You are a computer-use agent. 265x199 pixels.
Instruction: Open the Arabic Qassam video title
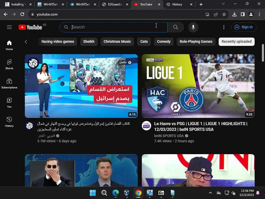tap(84, 126)
